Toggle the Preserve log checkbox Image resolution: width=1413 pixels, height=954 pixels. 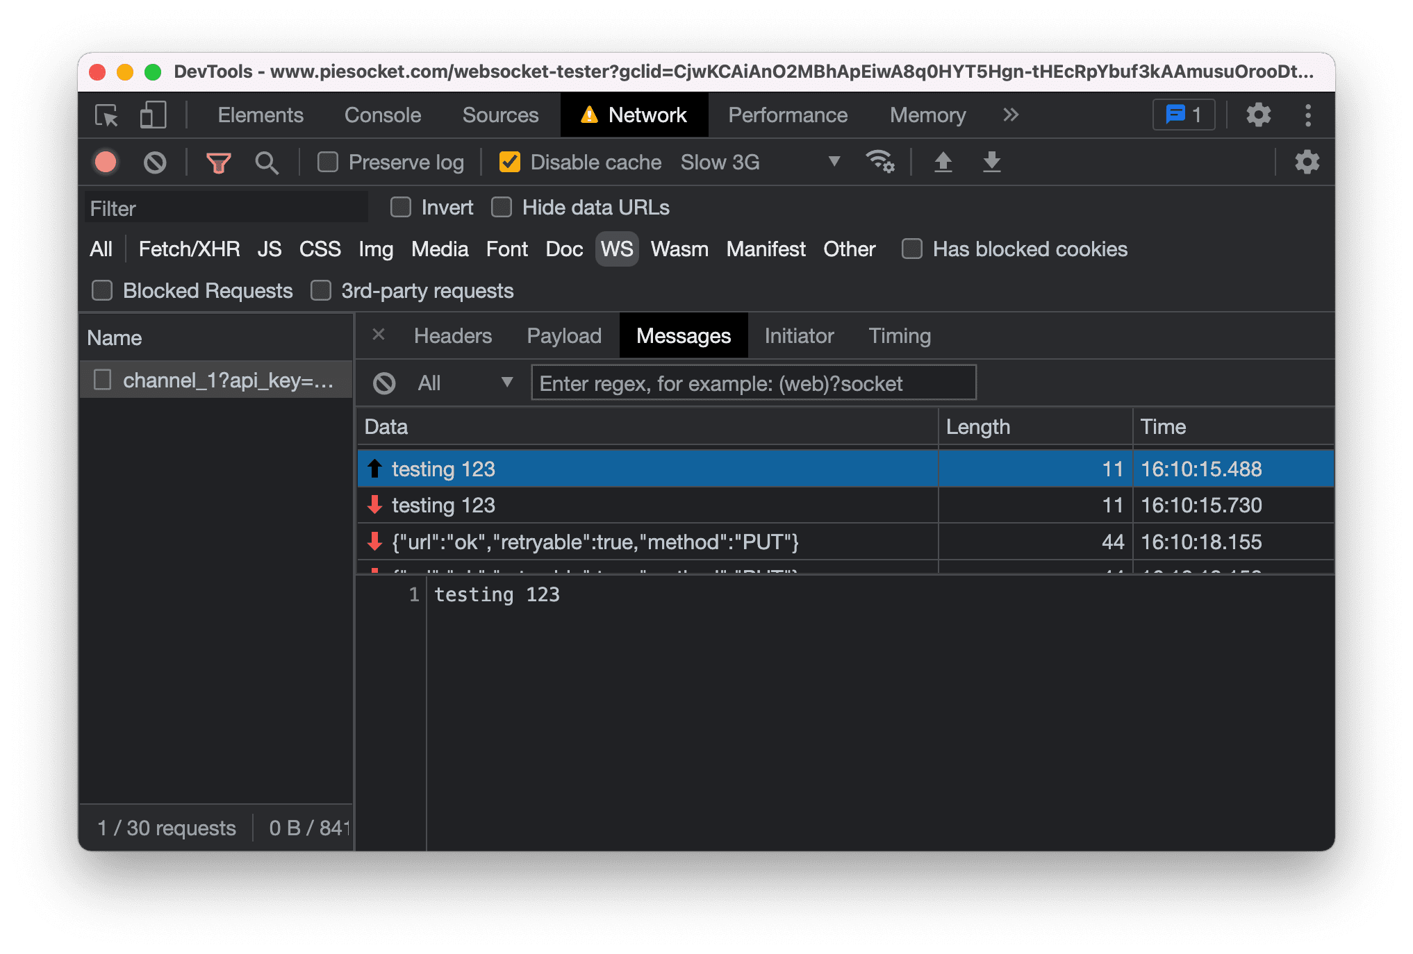coord(330,162)
